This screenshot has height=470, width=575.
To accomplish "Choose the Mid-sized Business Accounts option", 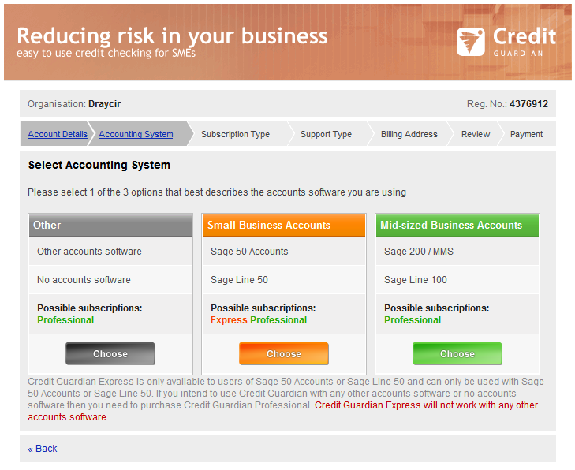I will [457, 354].
